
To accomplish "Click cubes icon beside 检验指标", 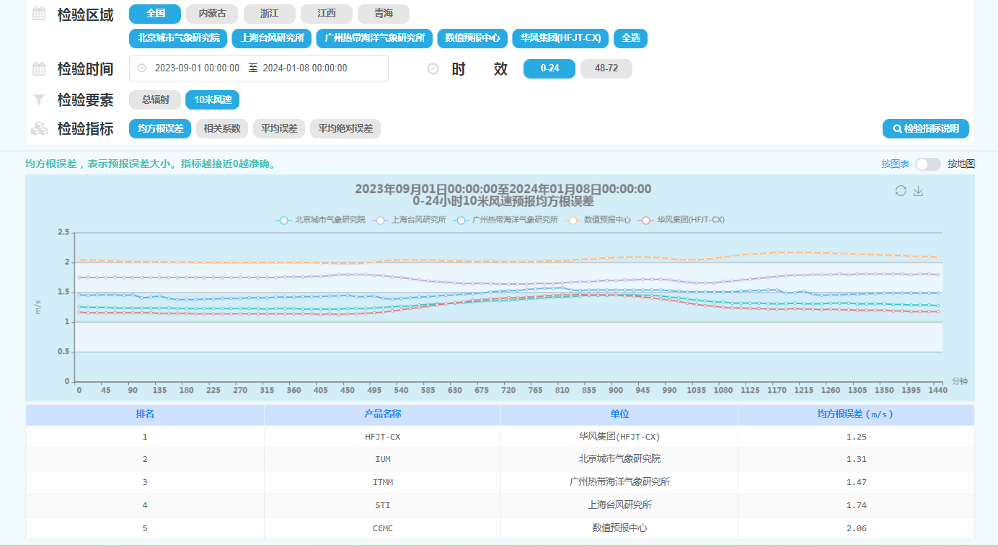I will [40, 129].
